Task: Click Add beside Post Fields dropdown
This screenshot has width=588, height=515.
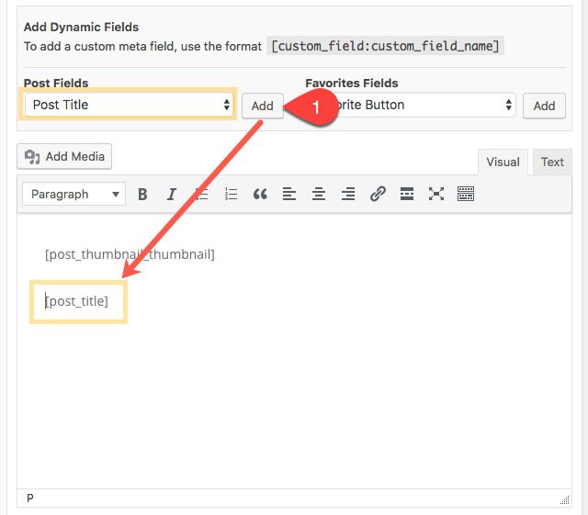Action: (x=262, y=106)
